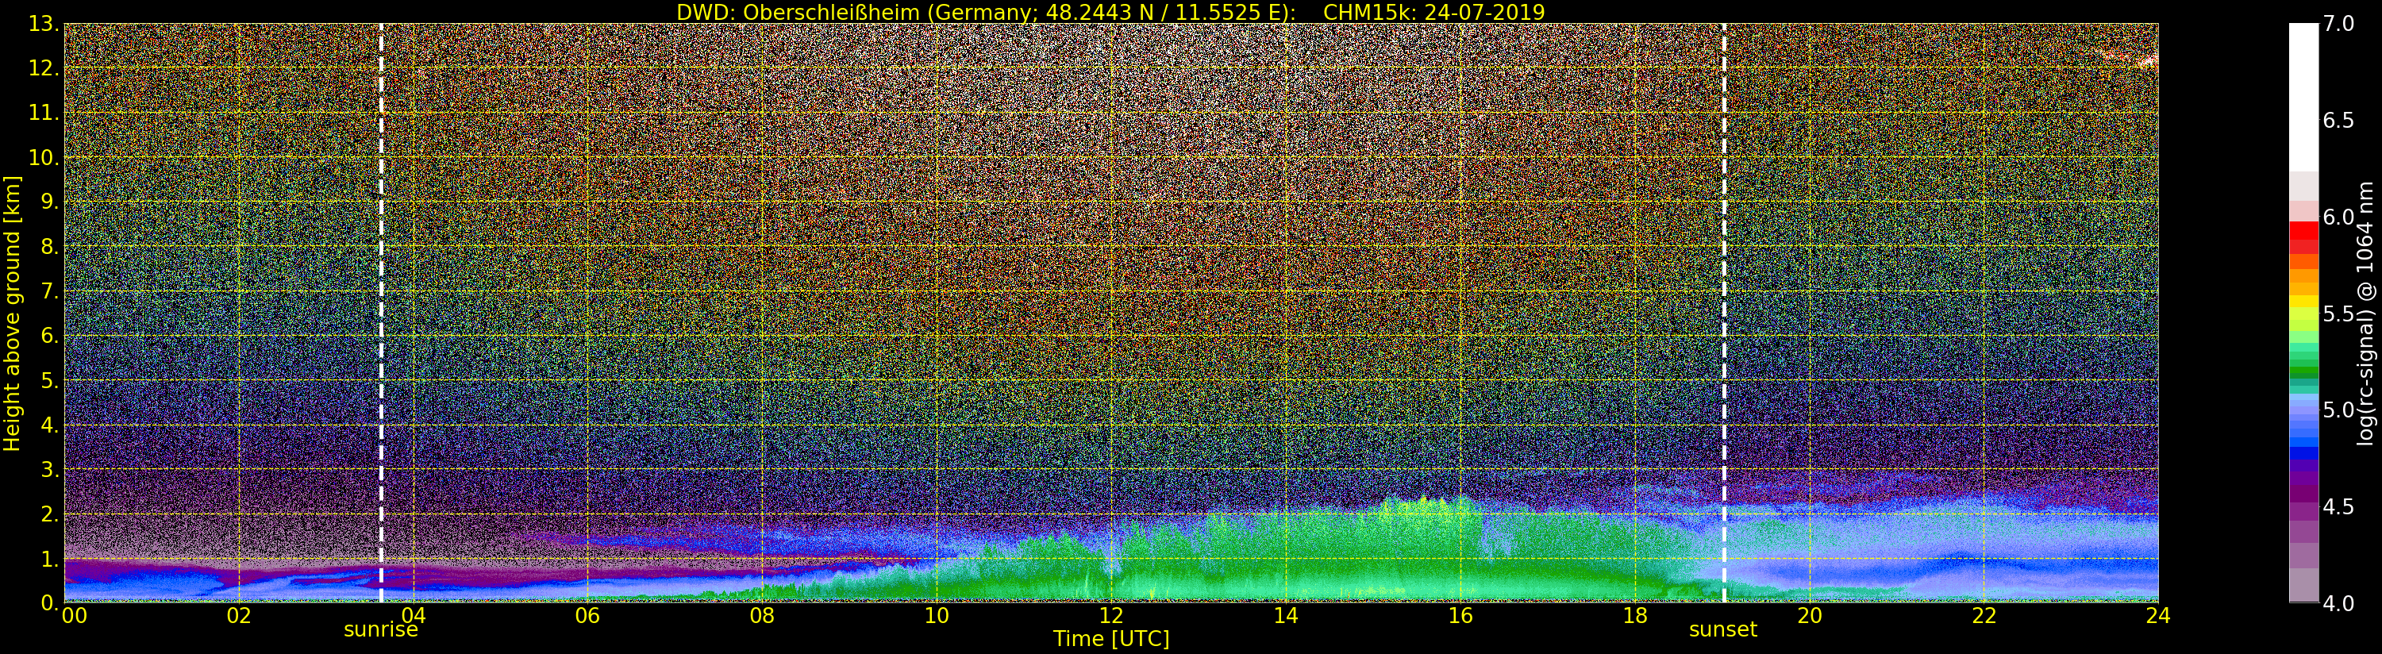This screenshot has height=654, width=2382.
Task: Click the '10' time tick label
Action: coord(937,615)
